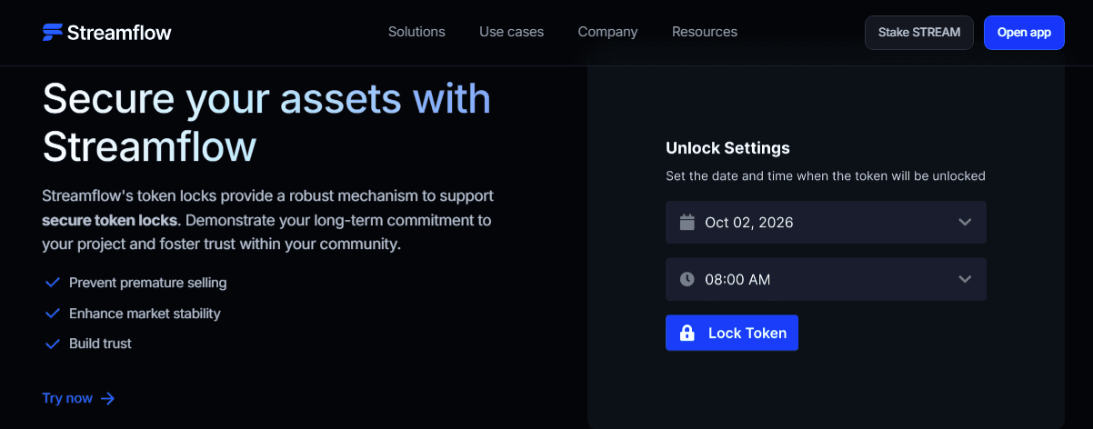Click the checkmark beside Build trust
1093x429 pixels.
[52, 344]
